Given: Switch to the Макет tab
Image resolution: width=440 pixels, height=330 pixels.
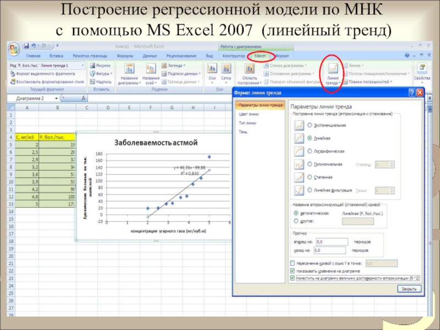Looking at the screenshot, I should click(x=260, y=56).
